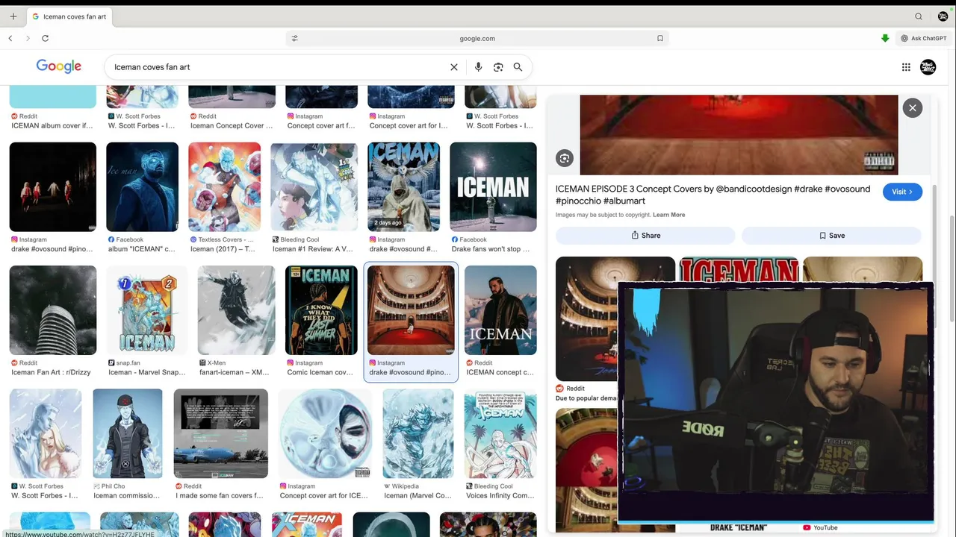Open the blue 'Ice man' Facebook album thumbnail

tap(142, 186)
